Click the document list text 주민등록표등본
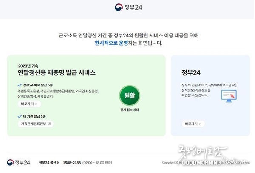The width and height of the screenshot is (255, 173). tap(28, 91)
